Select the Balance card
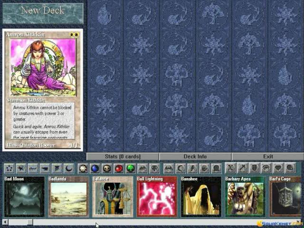This screenshot has height=228, width=304. coord(113,197)
